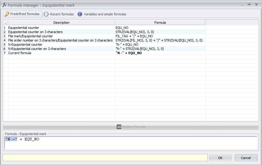262x166 pixels.
Task: Select Equipotential counter on 3 characters row
Action: 35,32
